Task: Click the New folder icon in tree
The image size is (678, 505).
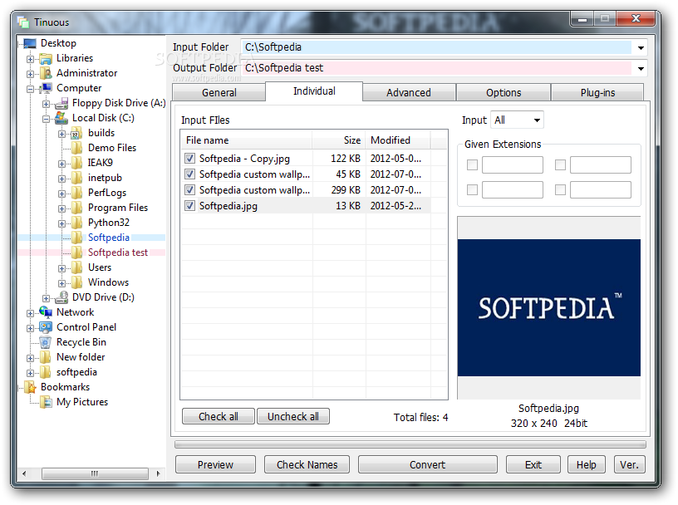Action: 46,357
